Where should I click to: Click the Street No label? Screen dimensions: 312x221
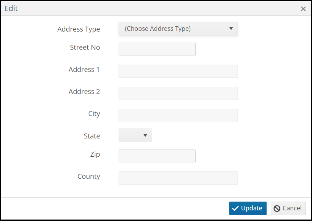[85, 48]
